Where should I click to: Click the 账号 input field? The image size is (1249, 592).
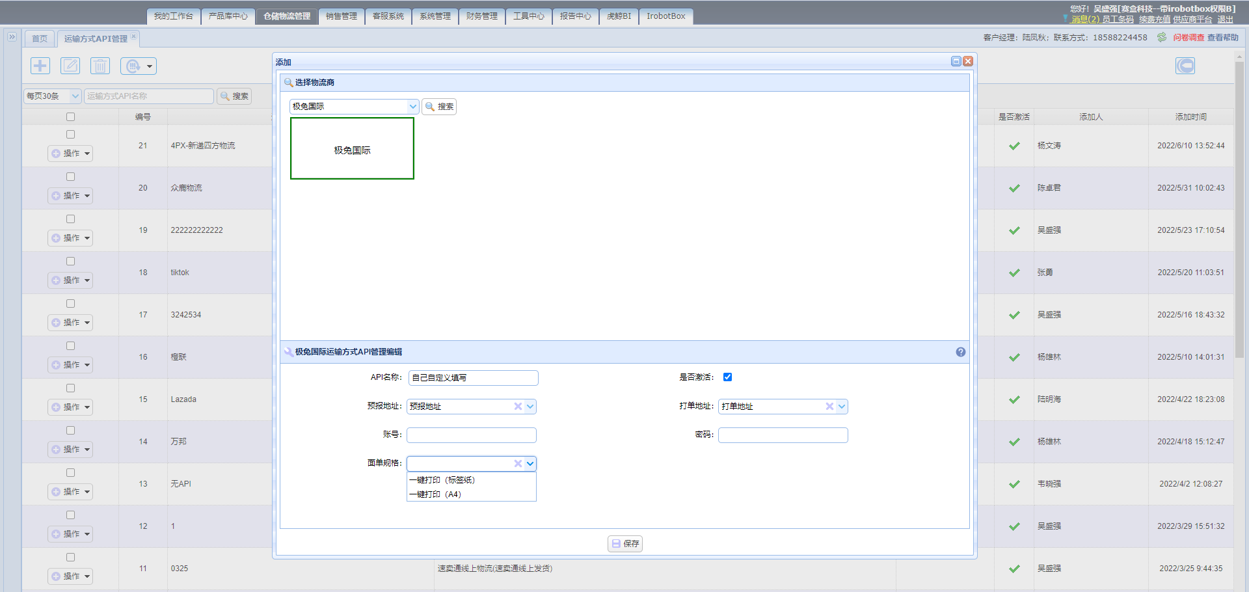pyautogui.click(x=472, y=435)
